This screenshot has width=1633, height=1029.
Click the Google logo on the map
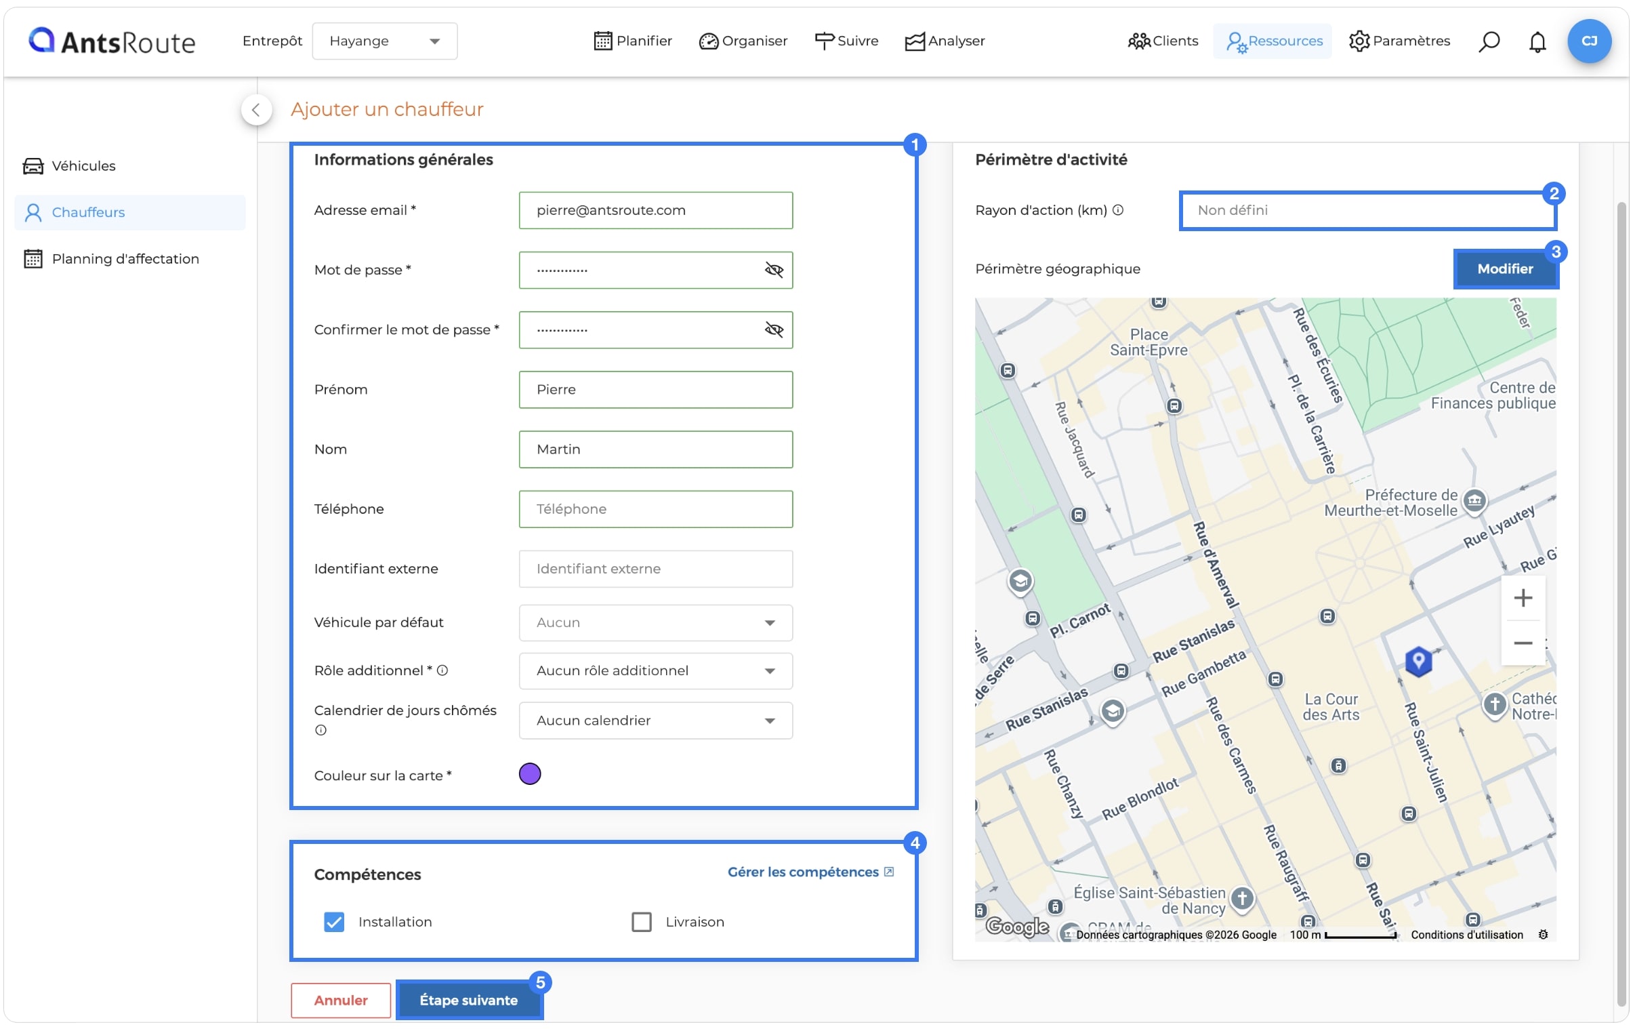tap(1016, 926)
